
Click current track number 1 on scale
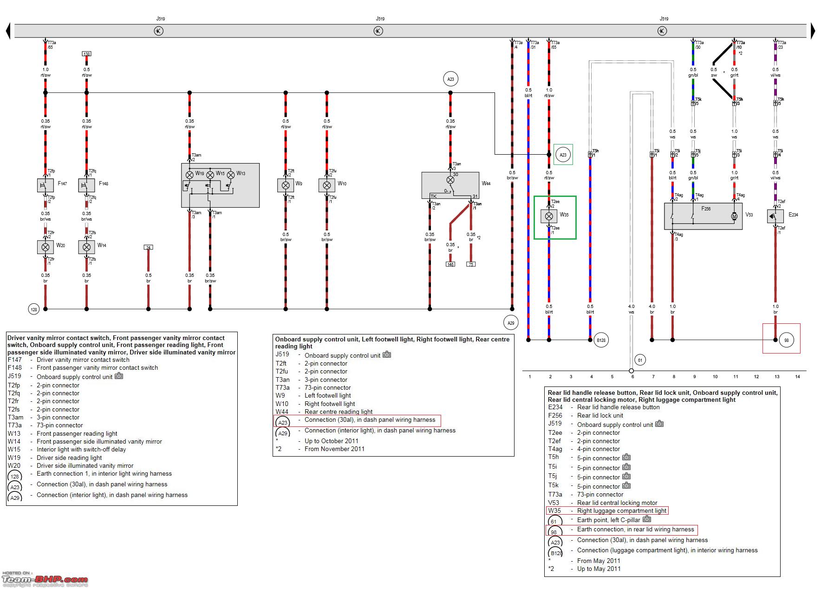(x=529, y=377)
